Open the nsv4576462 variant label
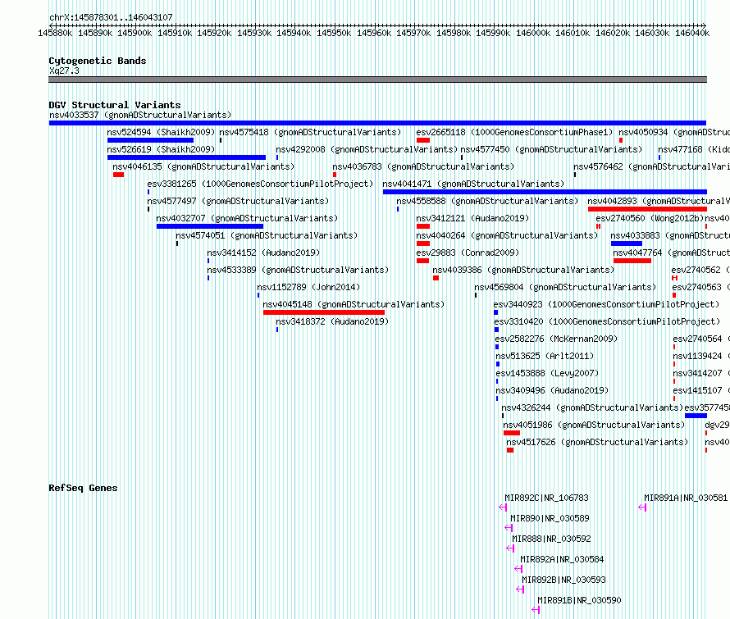The width and height of the screenshot is (730, 619). point(652,166)
